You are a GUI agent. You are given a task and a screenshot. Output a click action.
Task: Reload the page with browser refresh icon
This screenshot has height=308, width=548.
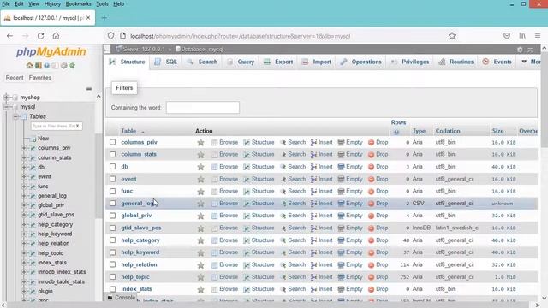tap(40, 36)
